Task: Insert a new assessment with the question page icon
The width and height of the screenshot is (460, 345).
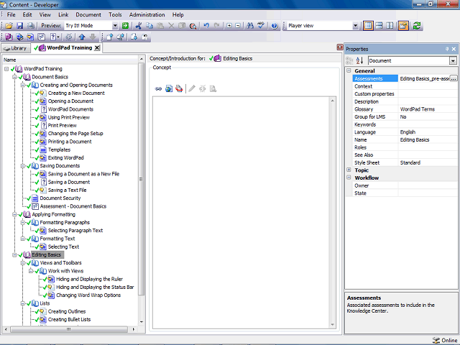Action: [x=42, y=37]
